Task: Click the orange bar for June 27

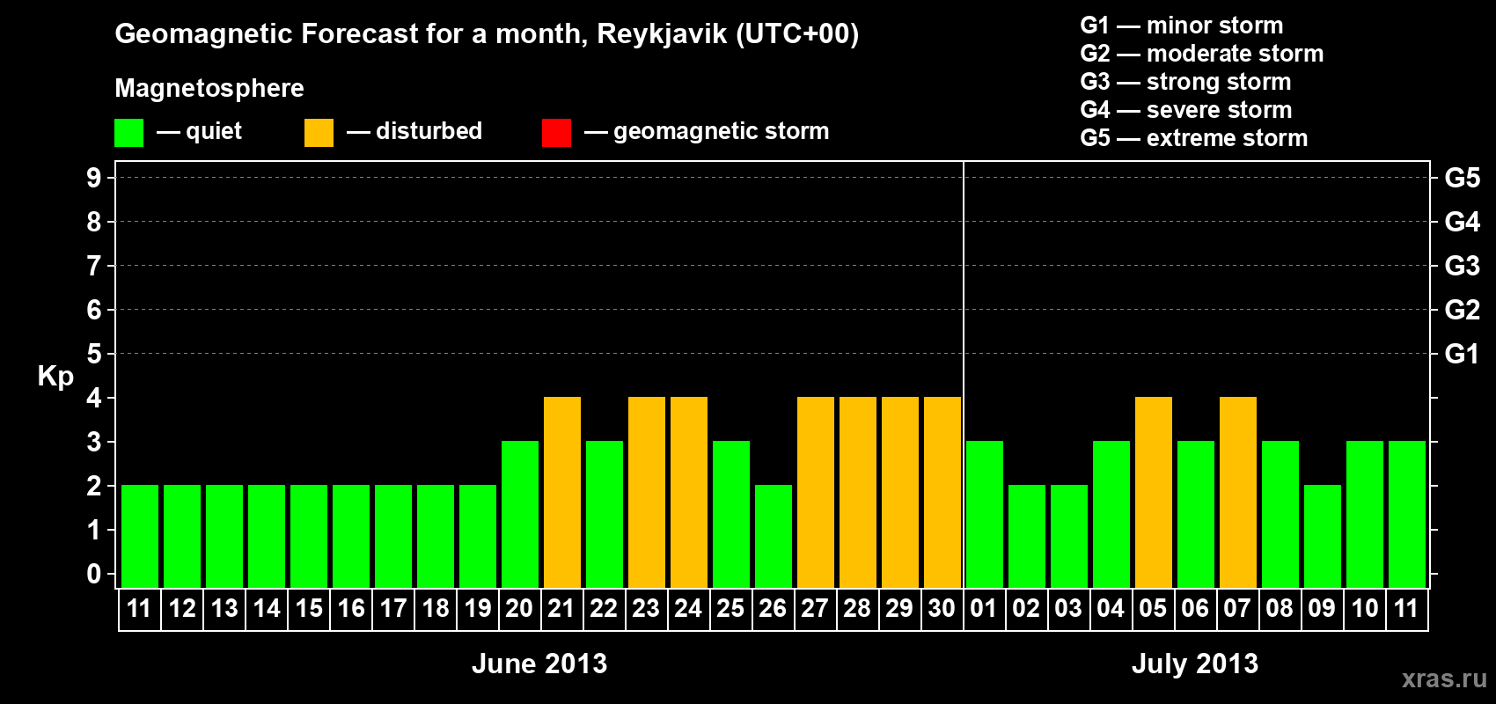Action: point(816,492)
